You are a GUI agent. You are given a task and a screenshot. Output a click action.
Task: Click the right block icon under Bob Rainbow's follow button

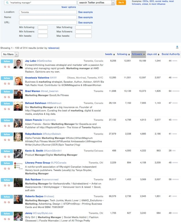pyautogui.click(x=9, y=185)
